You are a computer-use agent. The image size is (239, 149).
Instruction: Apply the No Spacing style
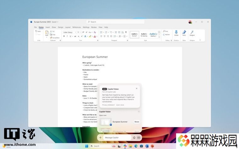(x=144, y=35)
